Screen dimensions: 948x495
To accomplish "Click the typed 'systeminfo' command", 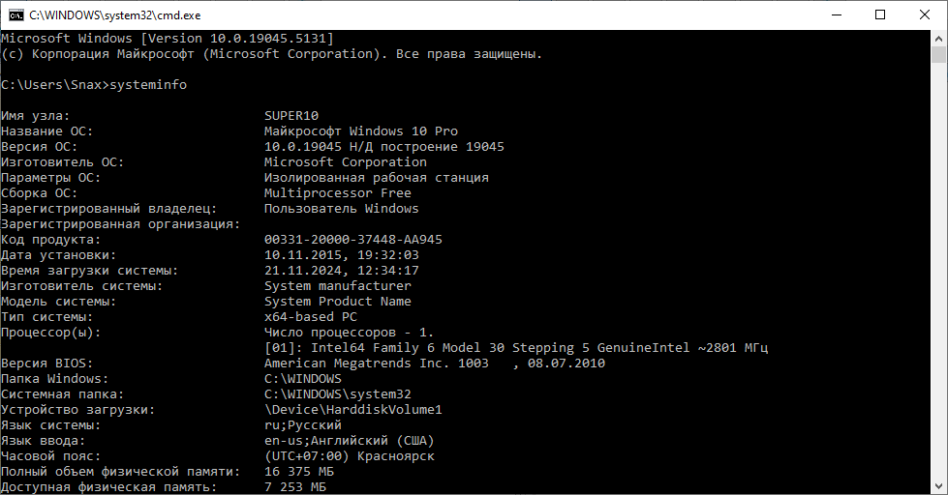I will click(x=148, y=85).
